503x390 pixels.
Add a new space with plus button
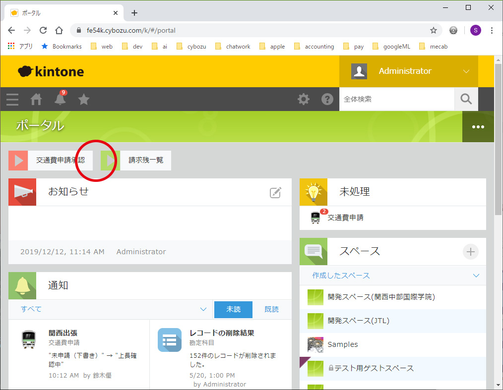pyautogui.click(x=471, y=252)
